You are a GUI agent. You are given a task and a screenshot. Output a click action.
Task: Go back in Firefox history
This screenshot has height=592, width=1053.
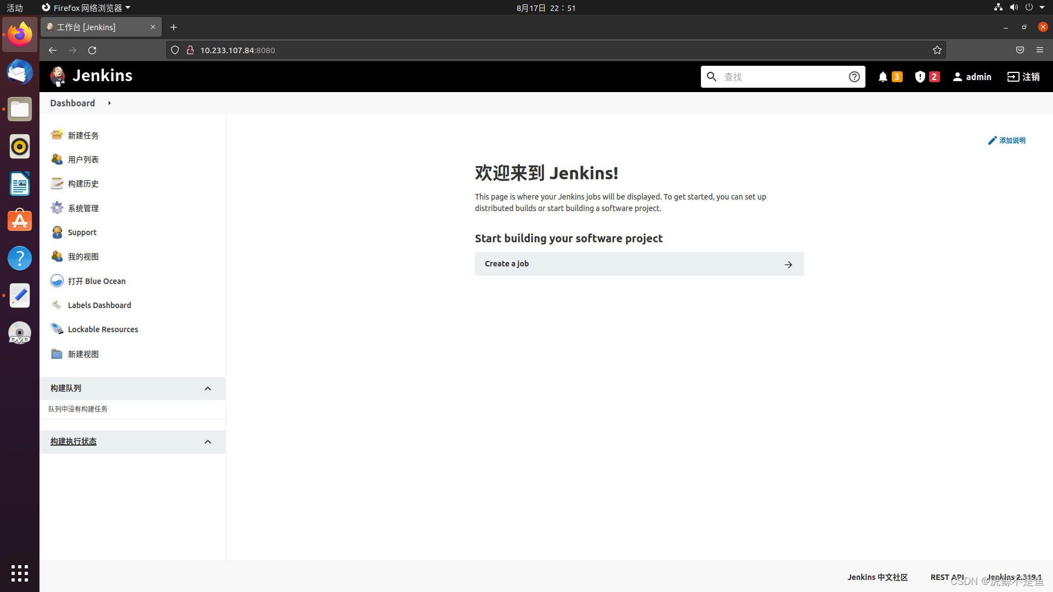(53, 50)
